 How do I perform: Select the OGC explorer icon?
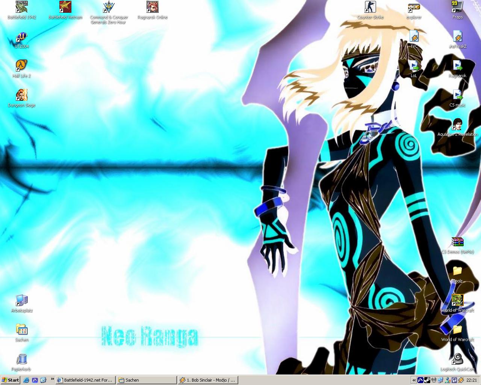point(414,10)
